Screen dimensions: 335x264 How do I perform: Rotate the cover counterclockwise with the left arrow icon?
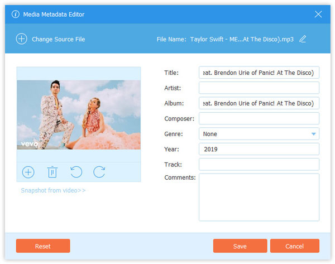[x=76, y=172]
